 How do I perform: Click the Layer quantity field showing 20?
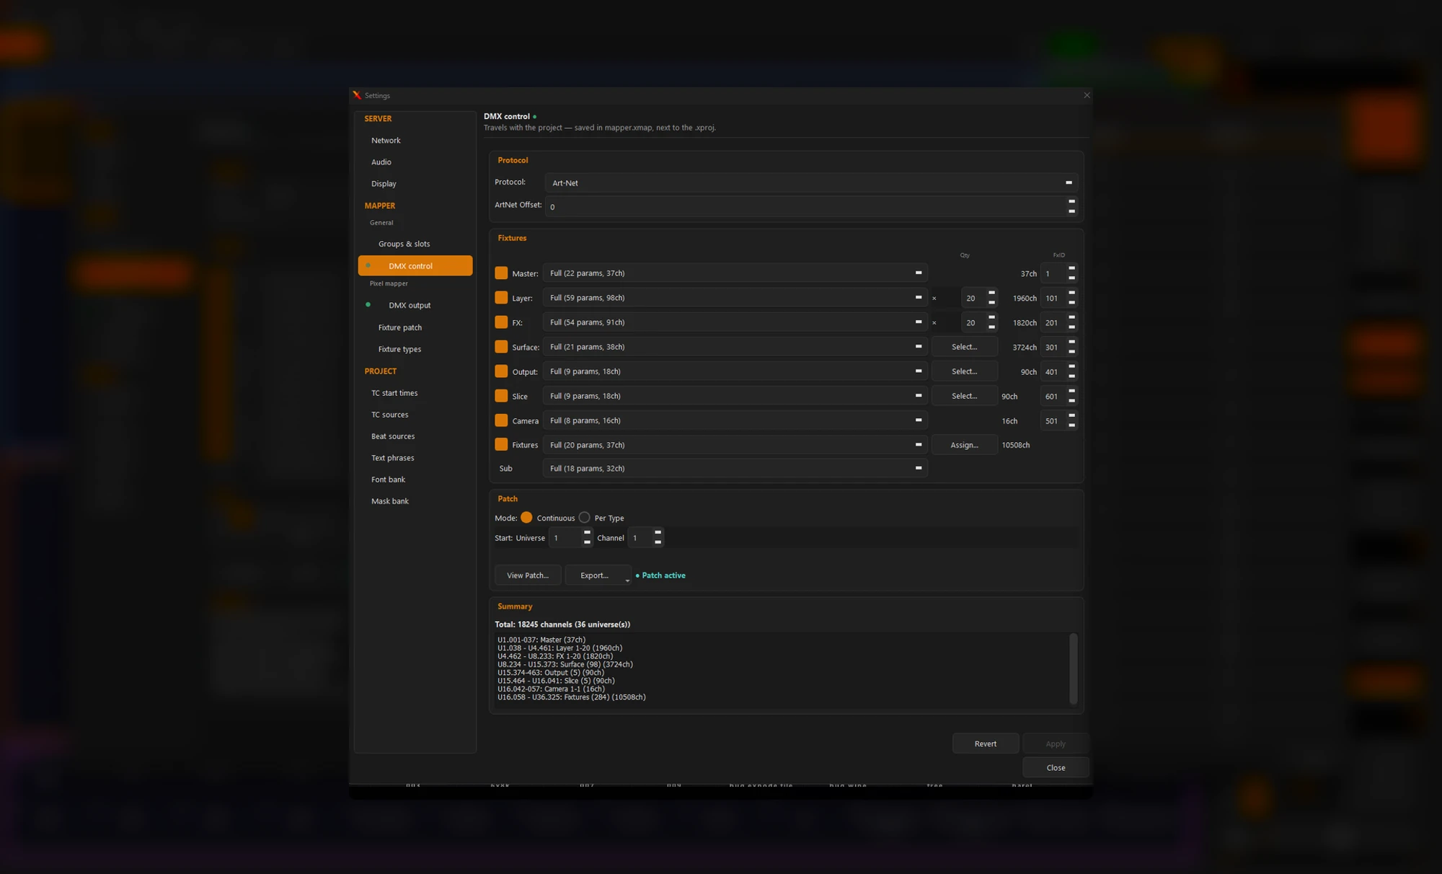coord(974,299)
